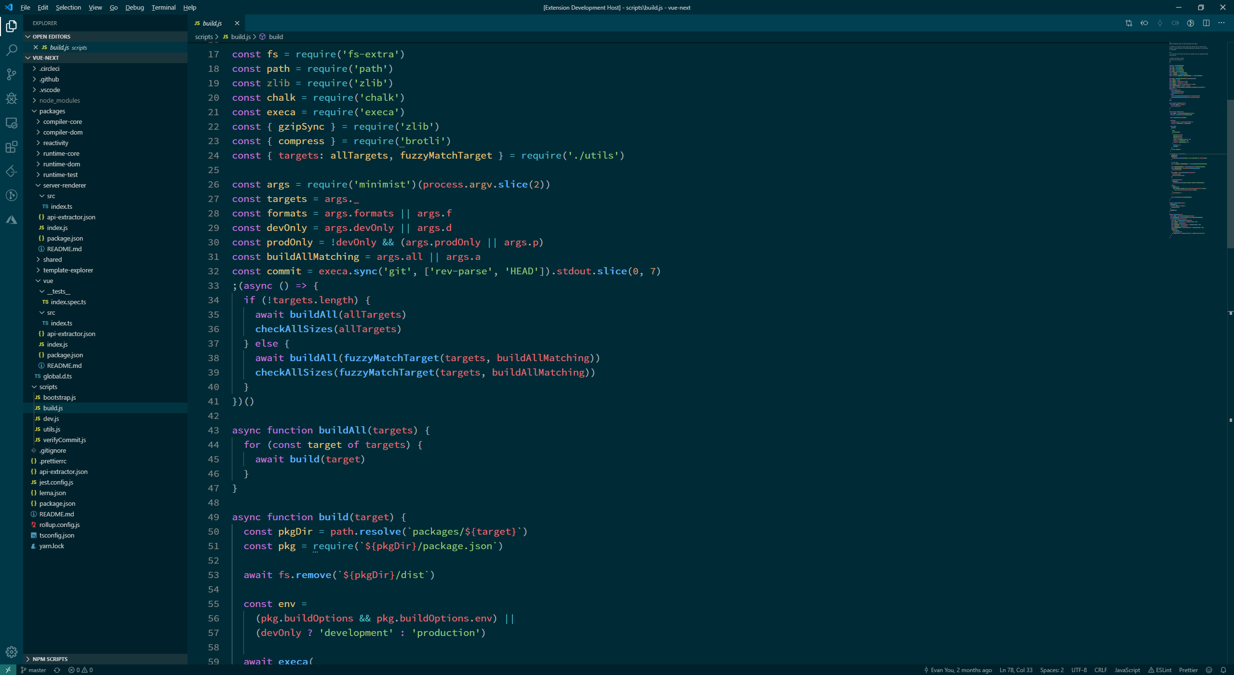The width and height of the screenshot is (1234, 675).
Task: Close the build.js editor tab
Action: [237, 23]
